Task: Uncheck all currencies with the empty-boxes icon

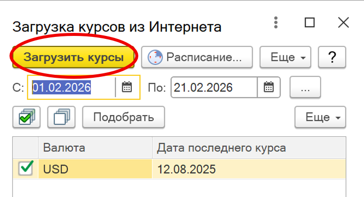Action: [x=61, y=117]
